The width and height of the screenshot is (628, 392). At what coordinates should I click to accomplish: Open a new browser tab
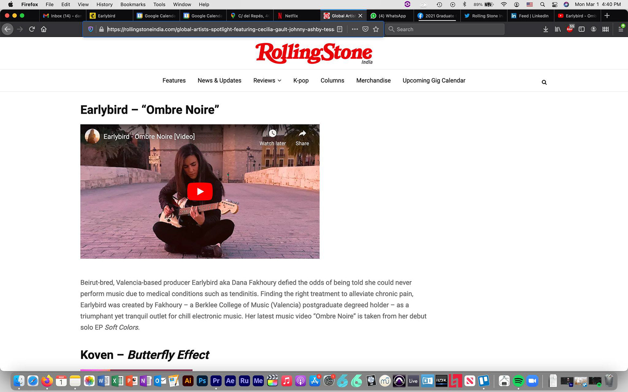click(607, 15)
